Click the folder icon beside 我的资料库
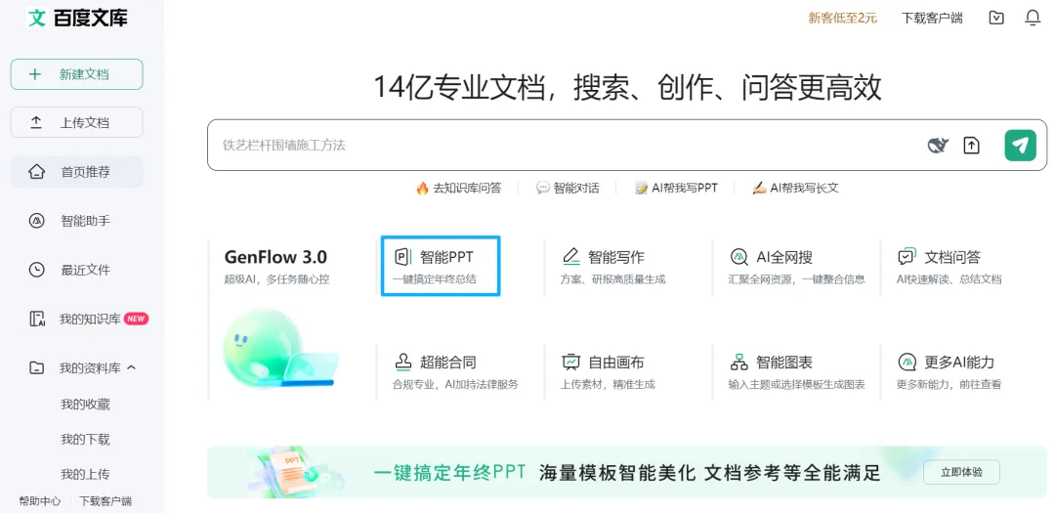Viewport: 1055px width, 513px height. [36, 368]
